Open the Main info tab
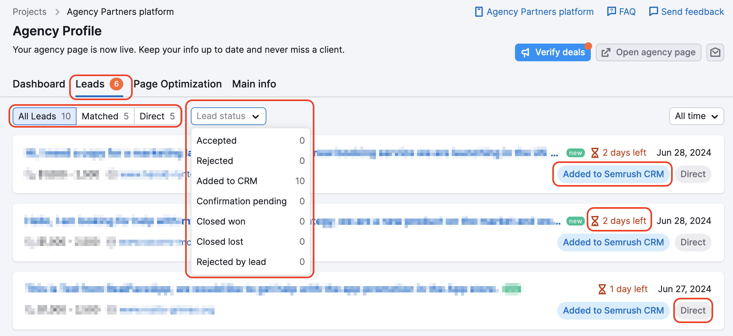Screen dimensions: 733x336 click(x=254, y=84)
